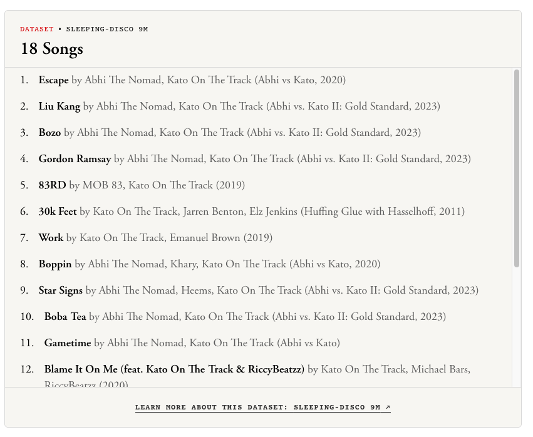This screenshot has width=533, height=437.
Task: Select the song title "Gametime"
Action: pos(68,343)
